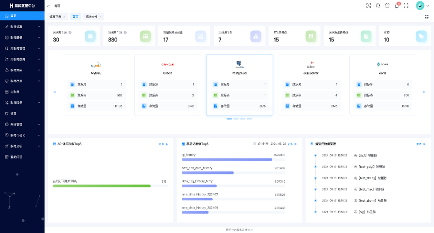Viewport: 434px width, 233px height.
Task: Expand the 系统管理 sidebar menu
Action: [x=22, y=124]
